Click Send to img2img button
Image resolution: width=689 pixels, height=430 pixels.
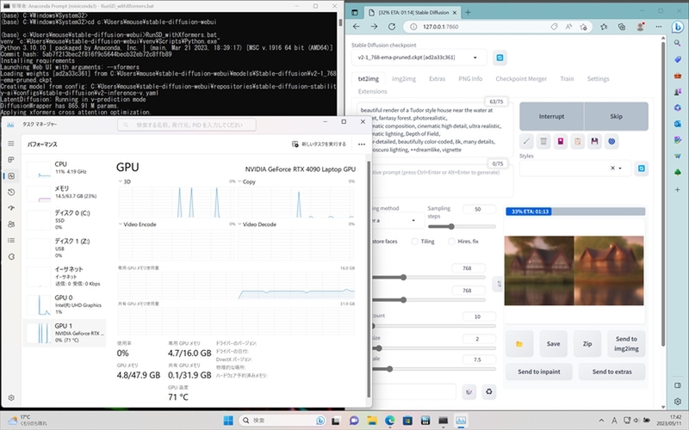click(x=626, y=343)
